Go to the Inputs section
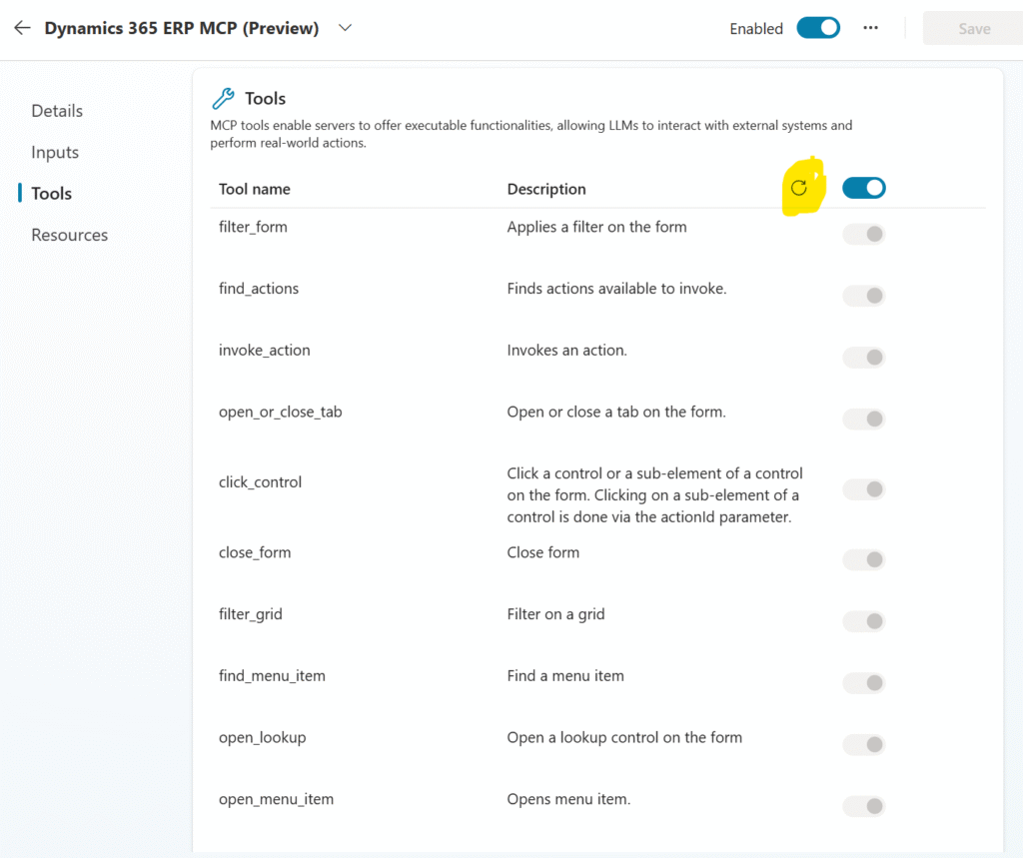Viewport: 1023px width, 858px height. click(55, 152)
